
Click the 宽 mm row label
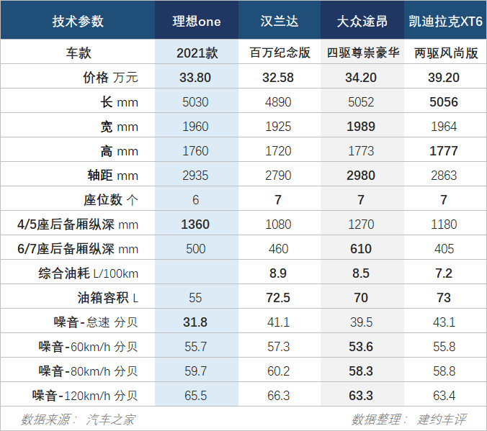pos(119,127)
